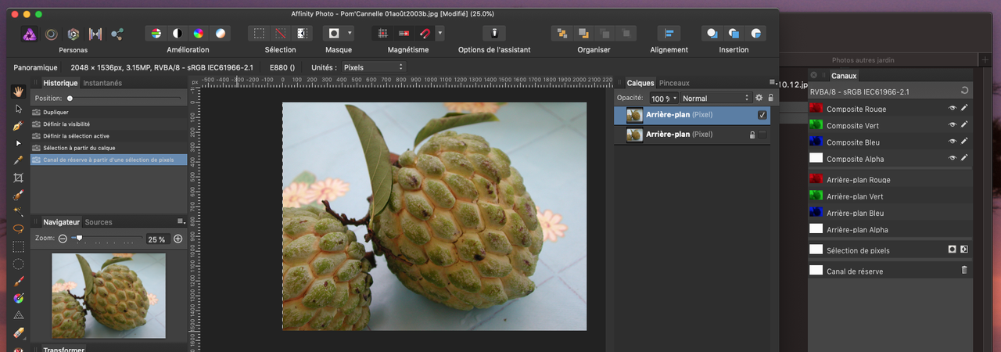This screenshot has width=1001, height=352.
Task: Apply Auto Colours enhancement
Action: click(x=199, y=34)
